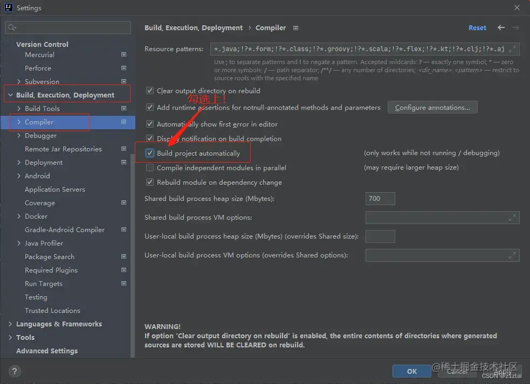This screenshot has height=384, width=530.
Task: Expand the Compiler node chevron
Action: click(19, 122)
